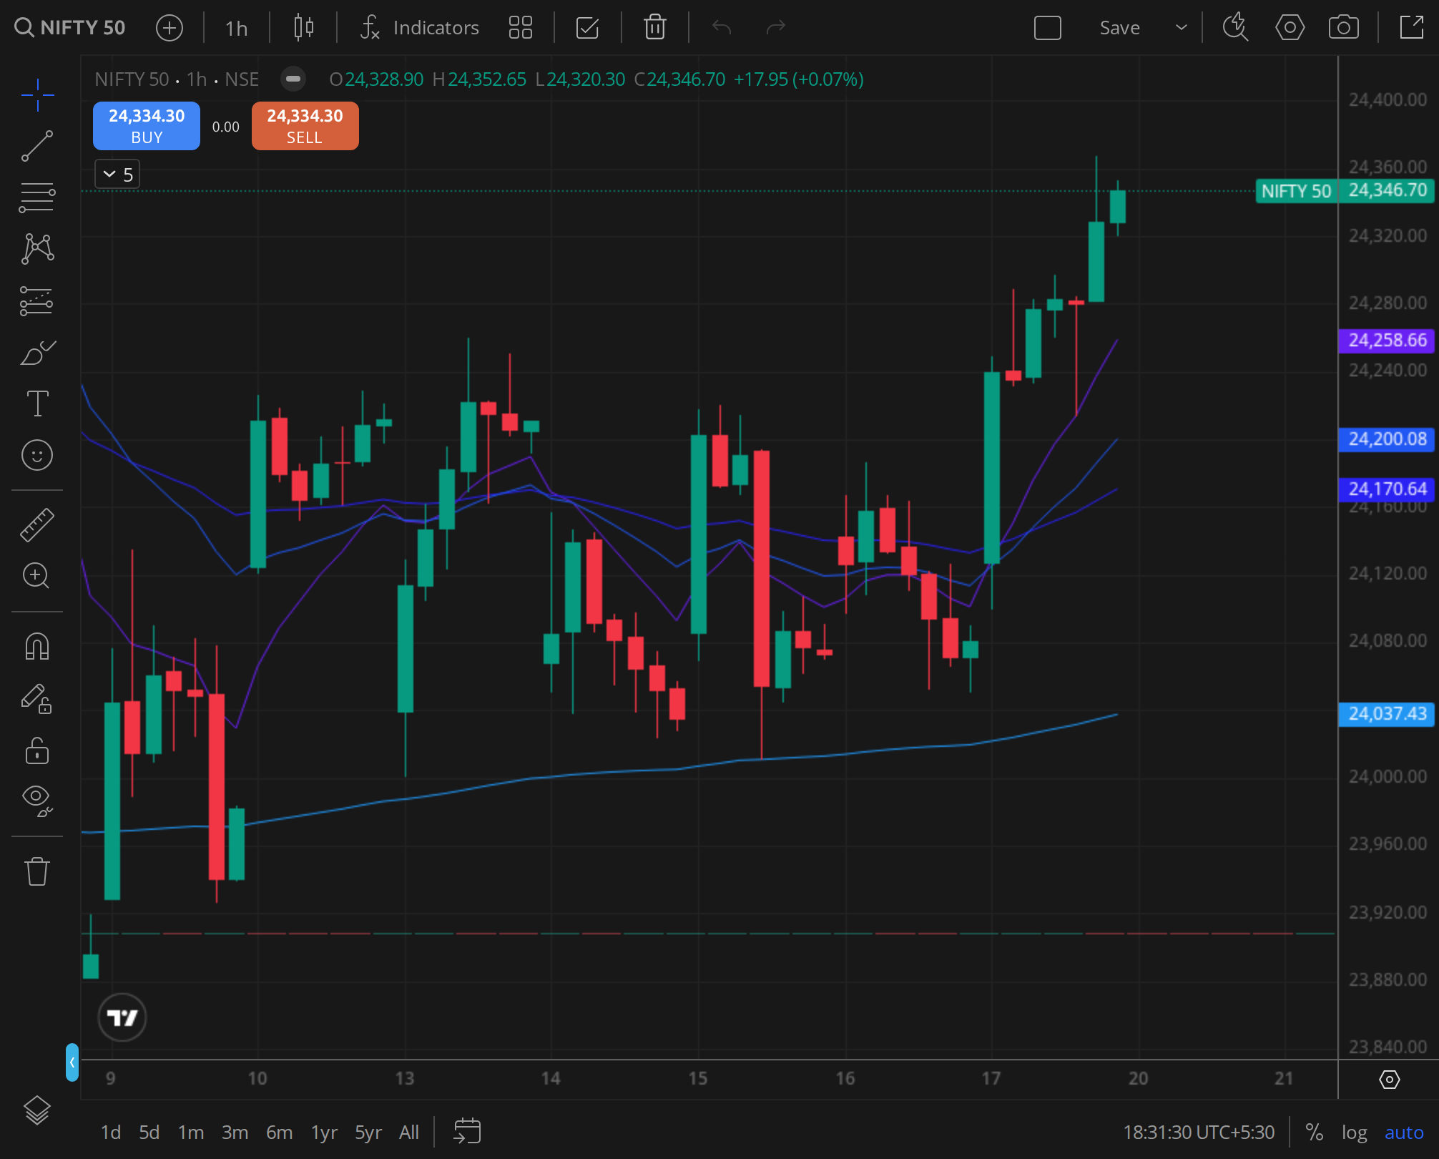
Task: Select the XABCD pattern tool
Action: tap(37, 249)
